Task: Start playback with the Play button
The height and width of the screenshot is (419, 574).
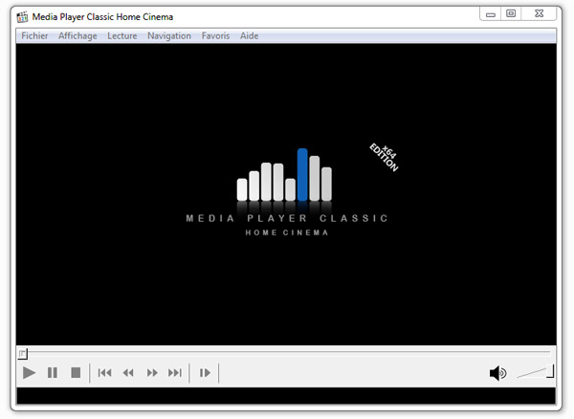Action: coord(29,373)
